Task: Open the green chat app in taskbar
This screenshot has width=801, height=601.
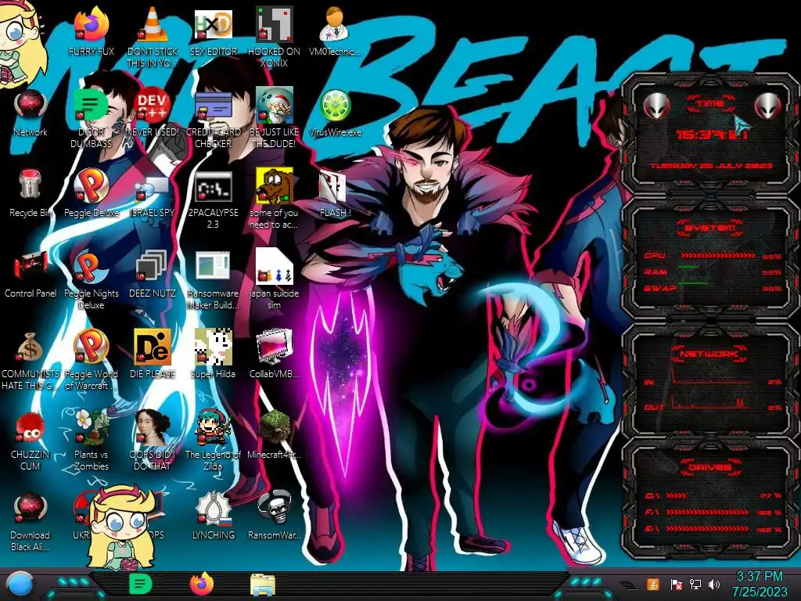Action: 141,584
